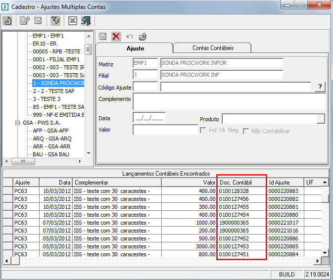Toggle the Não Contabilizar checkbox
This screenshot has width=333, height=280.
pos(246,131)
